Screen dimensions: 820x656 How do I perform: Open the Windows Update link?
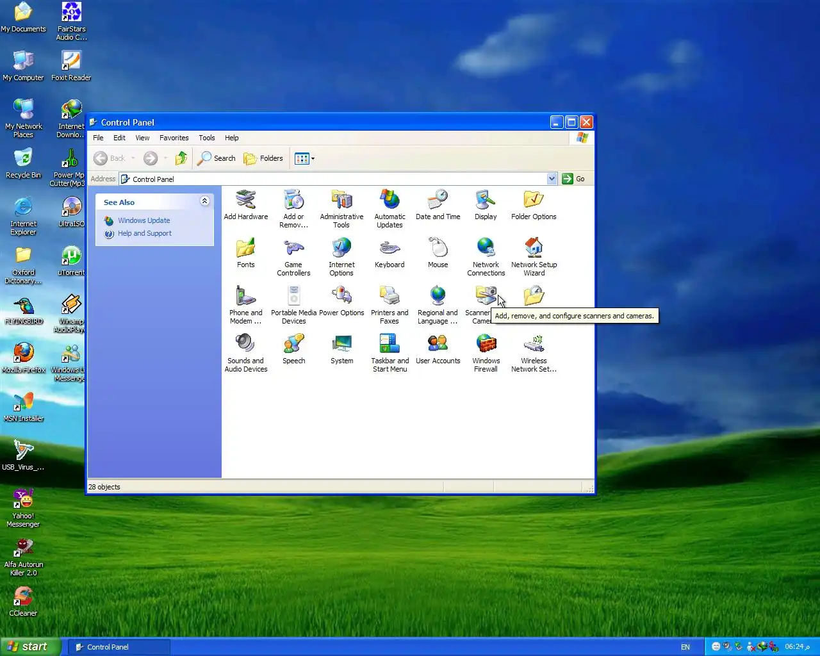[x=143, y=220]
